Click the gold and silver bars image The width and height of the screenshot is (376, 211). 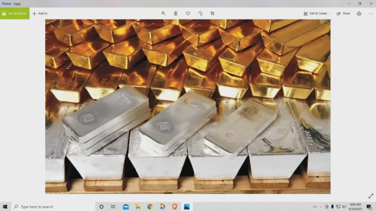[x=188, y=106]
